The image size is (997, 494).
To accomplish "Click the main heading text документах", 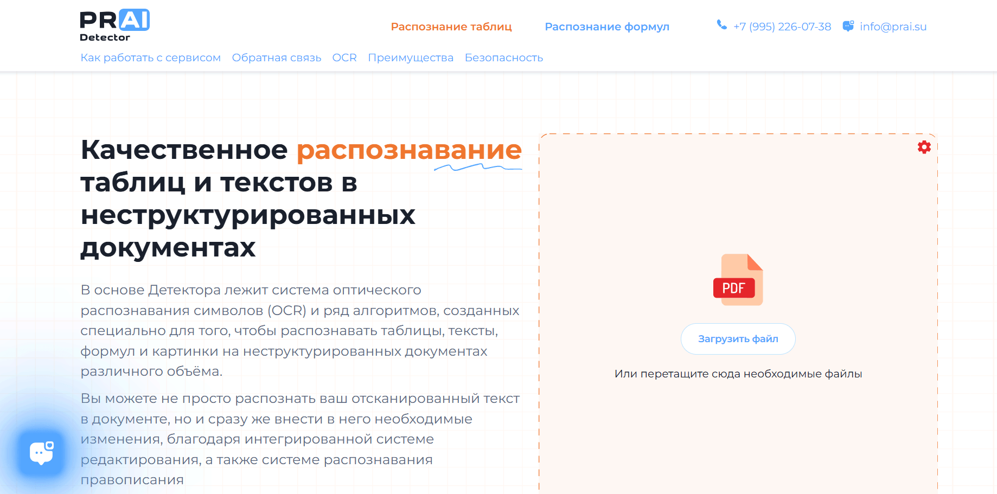I will tap(168, 248).
